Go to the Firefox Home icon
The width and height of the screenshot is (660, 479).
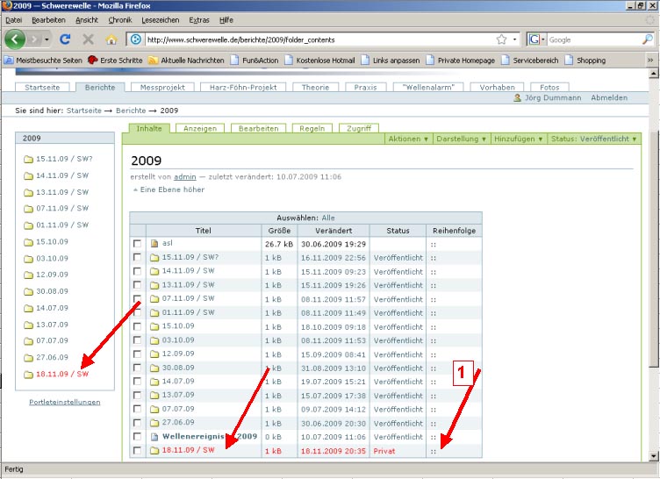coord(111,39)
